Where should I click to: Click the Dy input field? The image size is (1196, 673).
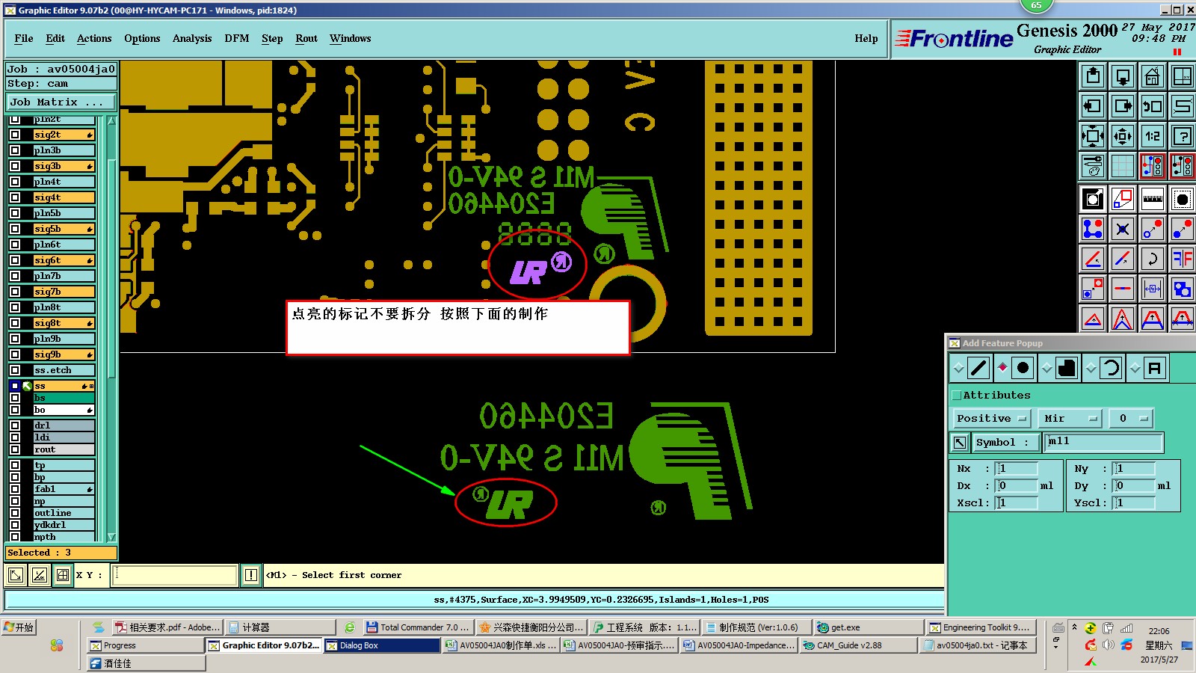click(1135, 486)
